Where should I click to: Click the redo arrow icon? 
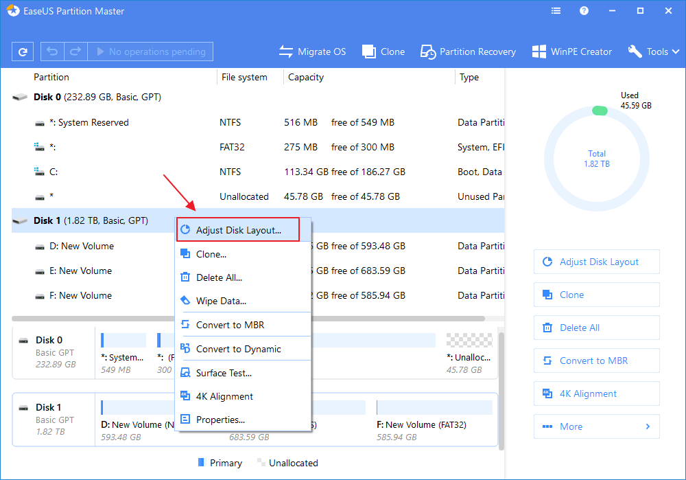(75, 52)
